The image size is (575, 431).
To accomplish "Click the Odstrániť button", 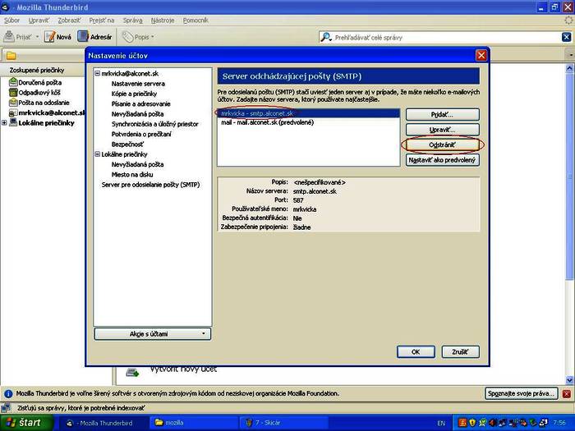I will pos(442,144).
